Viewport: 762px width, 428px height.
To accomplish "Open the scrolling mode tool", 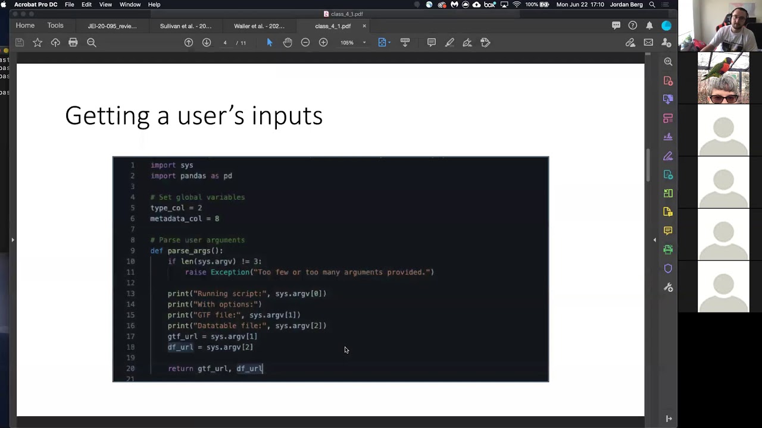I will tap(405, 42).
